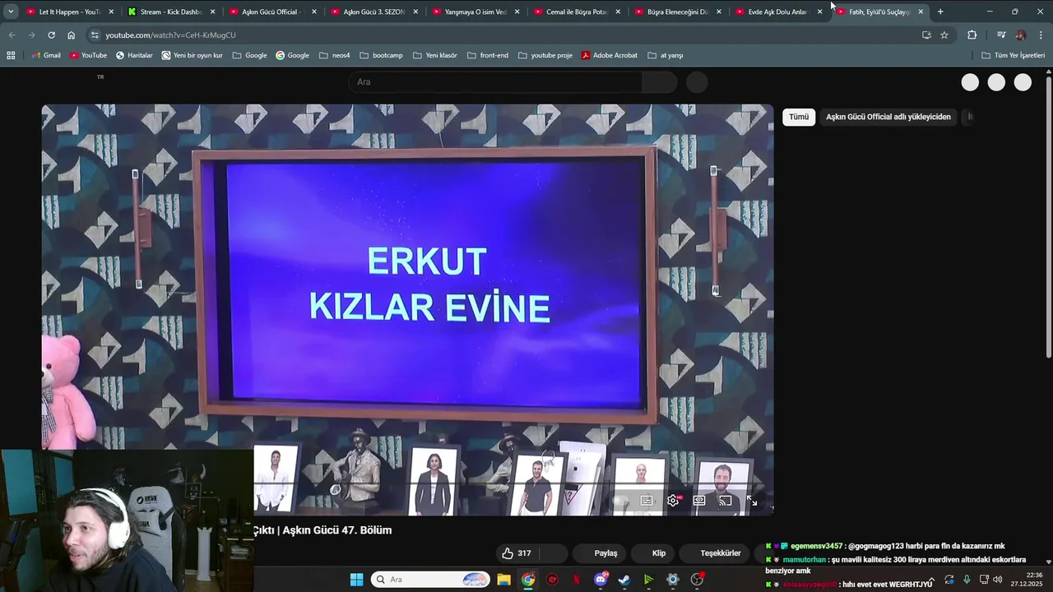The image size is (1053, 592).
Task: Close the Büşra Eleneceğini tab
Action: coord(719,12)
